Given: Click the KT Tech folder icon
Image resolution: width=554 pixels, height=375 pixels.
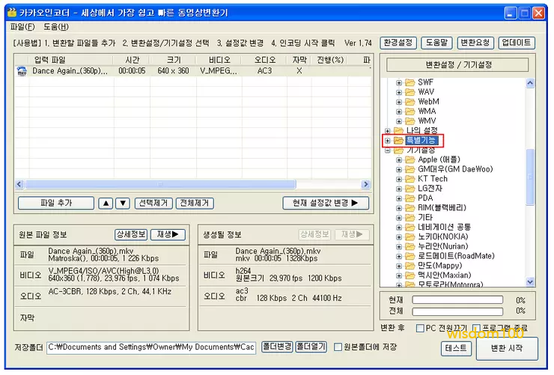Looking at the screenshot, I should point(410,179).
